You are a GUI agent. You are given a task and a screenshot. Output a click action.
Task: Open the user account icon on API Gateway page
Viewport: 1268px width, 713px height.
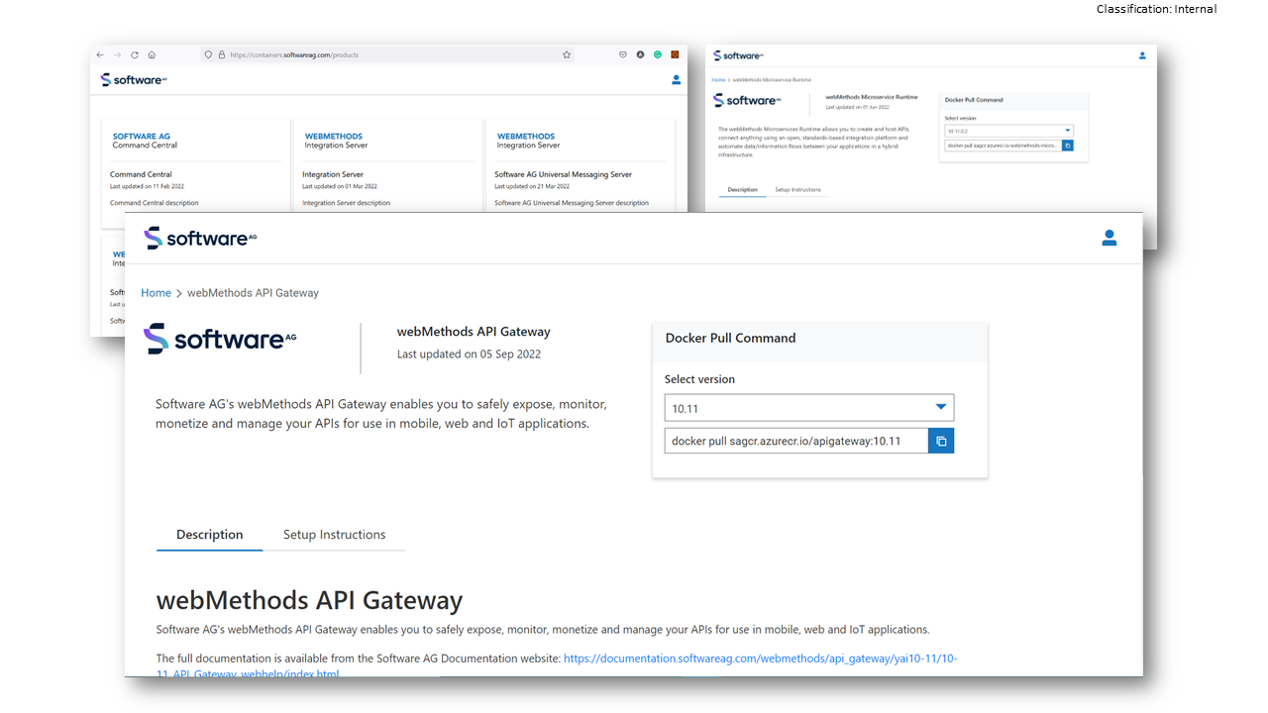tap(1109, 238)
